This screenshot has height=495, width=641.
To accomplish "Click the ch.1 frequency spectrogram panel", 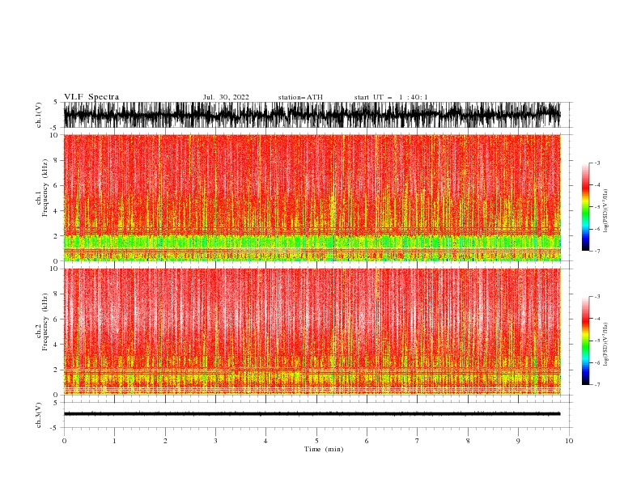I will point(312,197).
